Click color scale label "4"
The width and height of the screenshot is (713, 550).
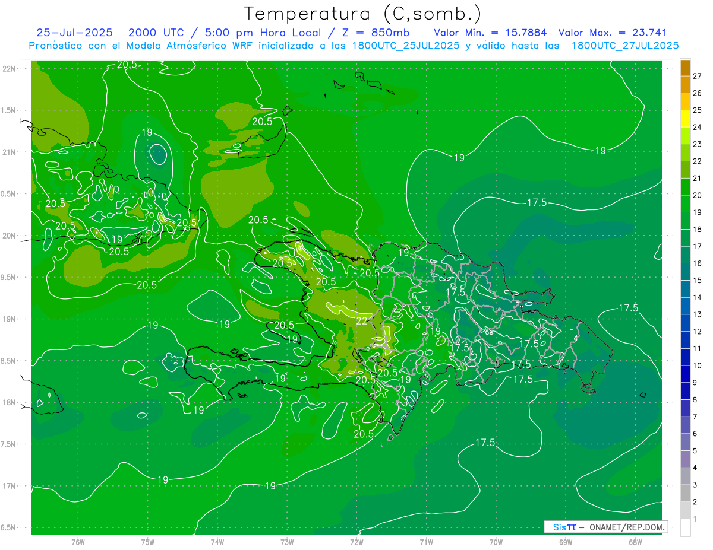click(x=695, y=468)
